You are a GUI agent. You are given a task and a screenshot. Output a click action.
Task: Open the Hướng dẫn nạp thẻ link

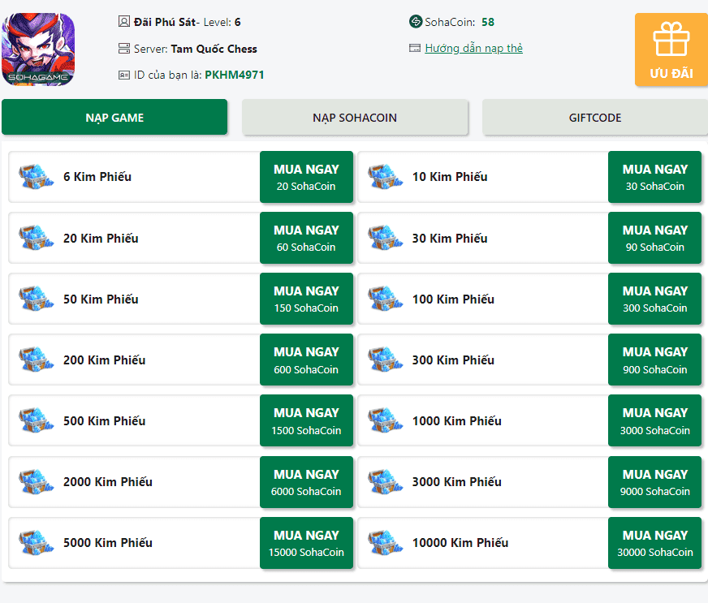point(473,49)
